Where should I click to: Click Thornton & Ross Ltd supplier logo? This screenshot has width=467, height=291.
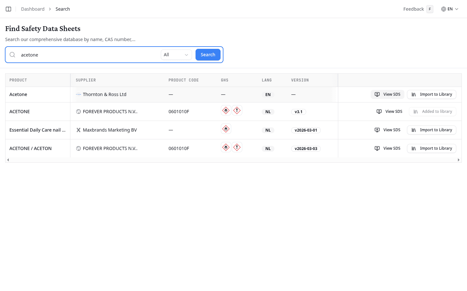[x=78, y=94]
